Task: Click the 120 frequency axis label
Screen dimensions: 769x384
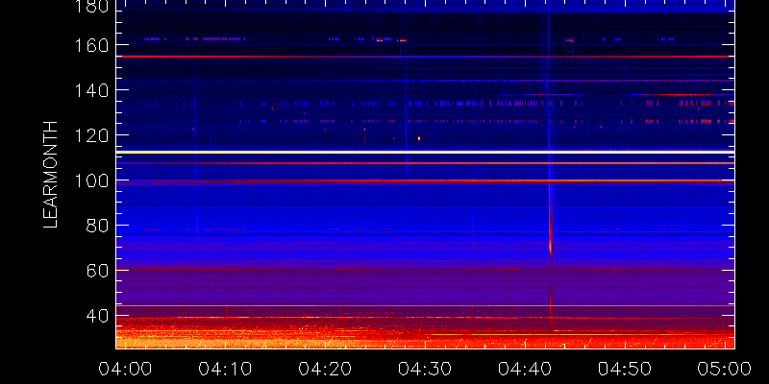Action: coord(92,135)
